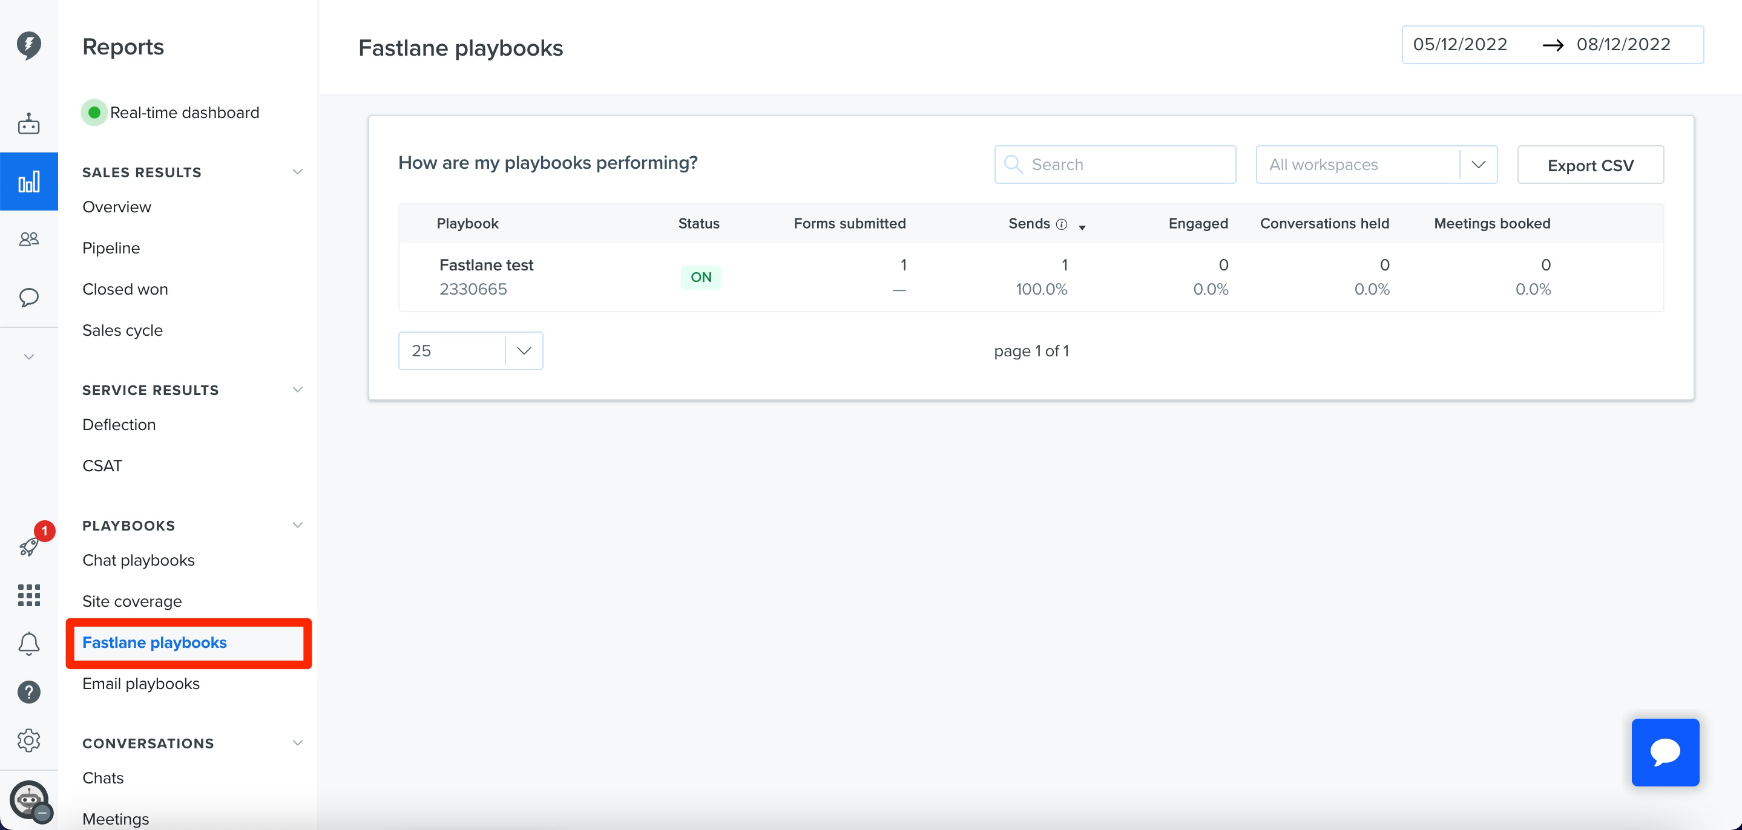
Task: Expand the sidebar chevron below chat icon
Action: click(28, 357)
